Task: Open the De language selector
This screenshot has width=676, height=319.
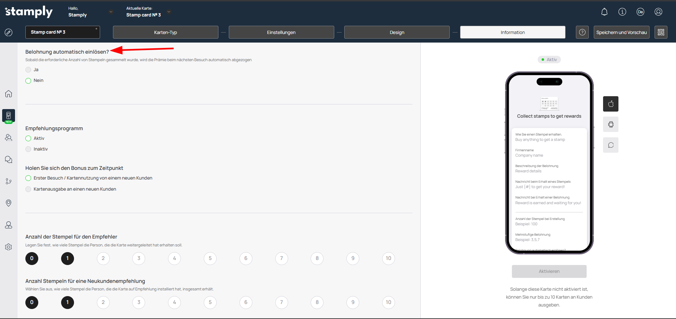Action: tap(640, 12)
